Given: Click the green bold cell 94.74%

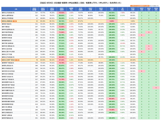Looking at the screenshot, I should point(62,21).
